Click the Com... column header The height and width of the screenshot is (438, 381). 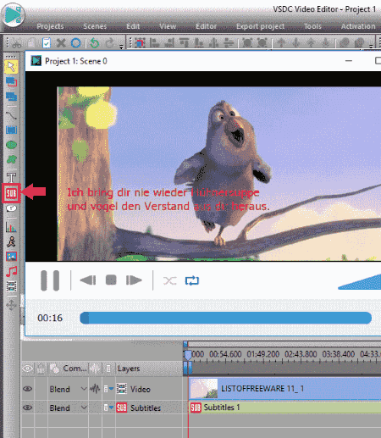[75, 369]
